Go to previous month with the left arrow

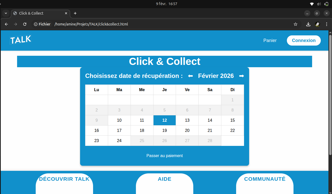coord(190,76)
